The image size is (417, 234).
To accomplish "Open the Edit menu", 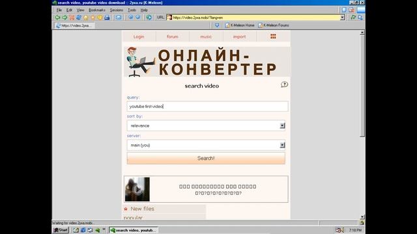I will click(x=70, y=10).
